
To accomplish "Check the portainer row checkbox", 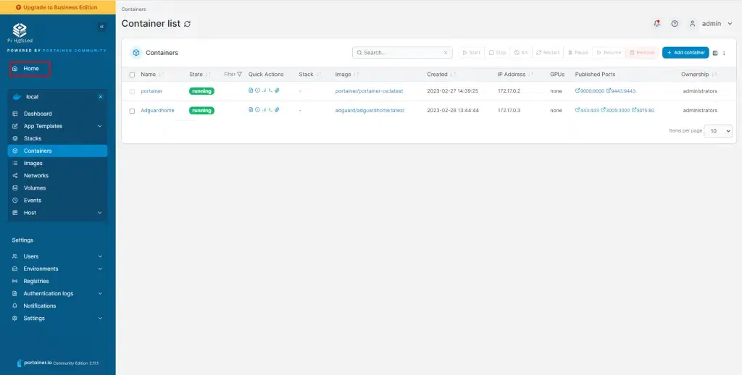I will tap(132, 91).
